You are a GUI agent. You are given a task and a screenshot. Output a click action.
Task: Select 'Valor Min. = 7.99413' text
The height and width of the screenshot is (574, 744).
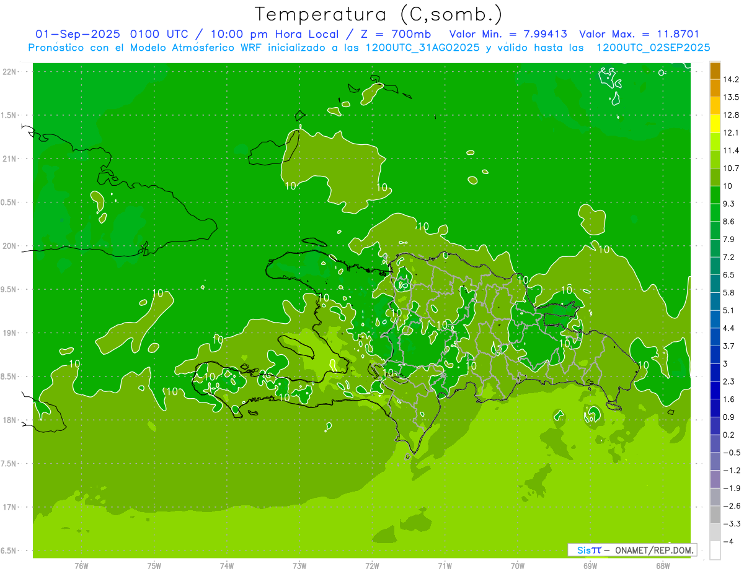508,34
